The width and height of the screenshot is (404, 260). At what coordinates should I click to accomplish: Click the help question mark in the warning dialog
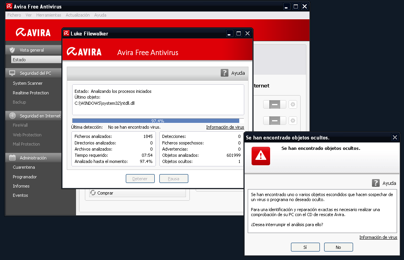pos(376,183)
